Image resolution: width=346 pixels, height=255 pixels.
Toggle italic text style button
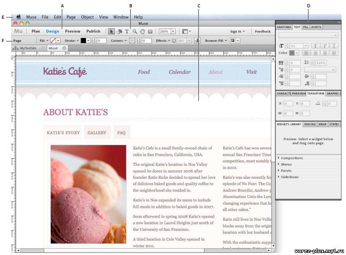click(325, 46)
